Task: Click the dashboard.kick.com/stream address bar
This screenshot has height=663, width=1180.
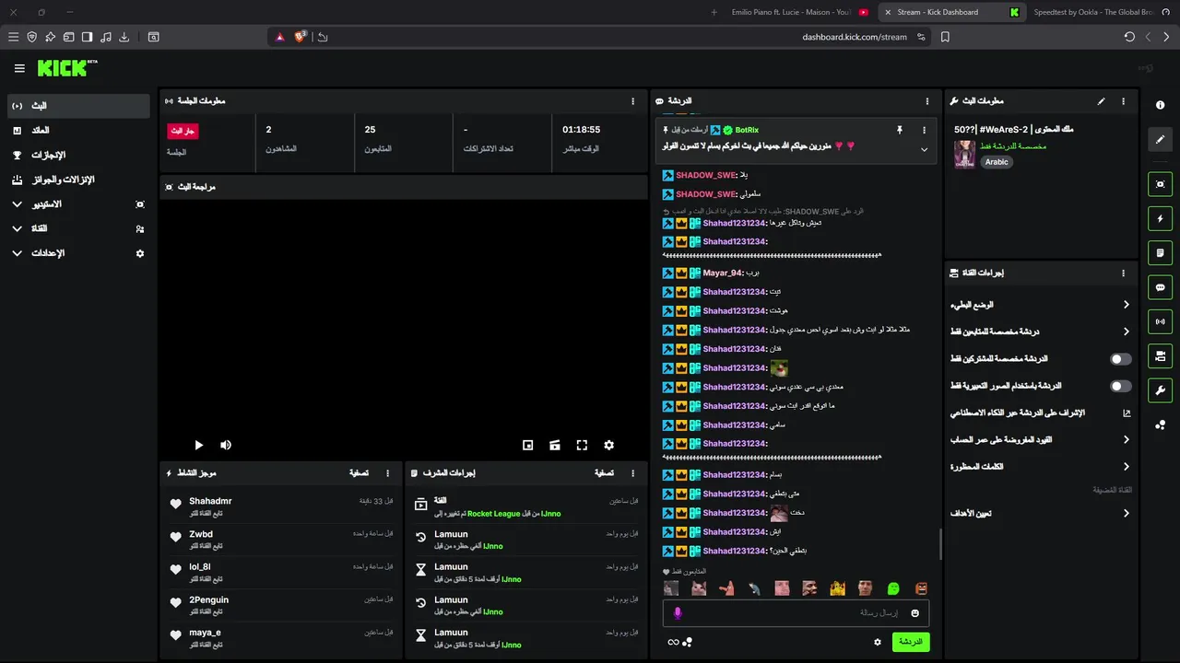Action: click(x=855, y=37)
